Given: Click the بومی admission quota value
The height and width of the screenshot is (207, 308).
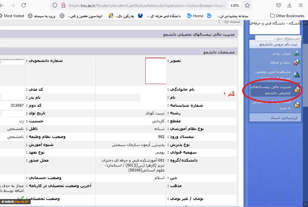Looking at the screenshot, I should coord(160,152).
